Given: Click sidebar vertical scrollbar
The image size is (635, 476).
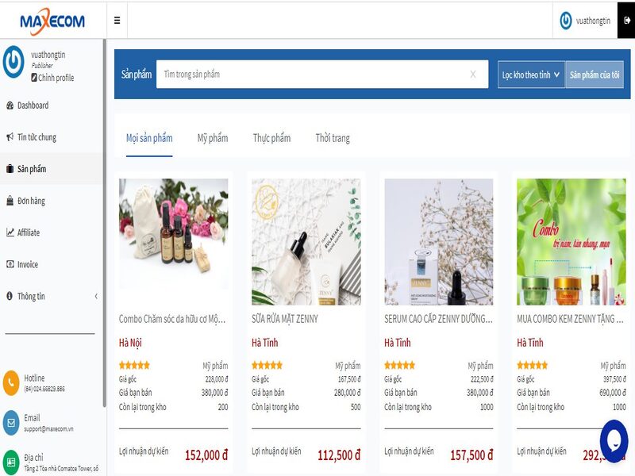Looking at the screenshot, I should 105,223.
